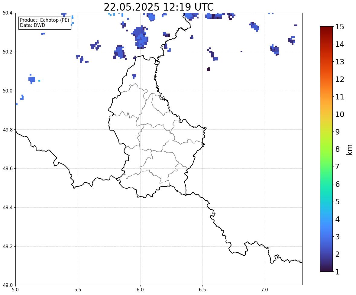Click the colorbar tick label 11
This screenshot has height=295, width=356.
coord(340,97)
